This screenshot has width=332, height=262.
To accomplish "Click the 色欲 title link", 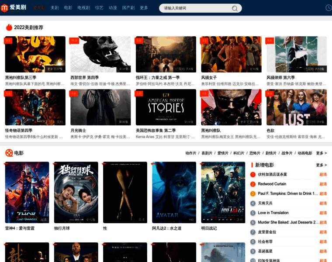I will pyautogui.click(x=270, y=131).
